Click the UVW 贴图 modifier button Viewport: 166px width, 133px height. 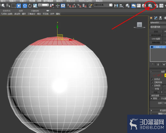[156, 39]
